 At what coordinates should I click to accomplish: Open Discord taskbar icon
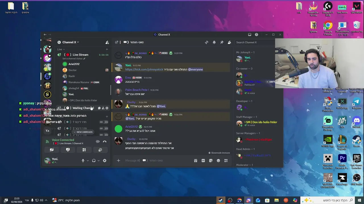coord(249,200)
